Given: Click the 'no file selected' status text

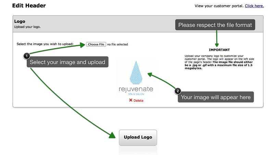Looking at the screenshot, I should (117, 44).
